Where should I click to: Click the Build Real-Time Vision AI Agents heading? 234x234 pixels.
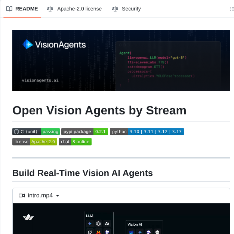point(83,173)
